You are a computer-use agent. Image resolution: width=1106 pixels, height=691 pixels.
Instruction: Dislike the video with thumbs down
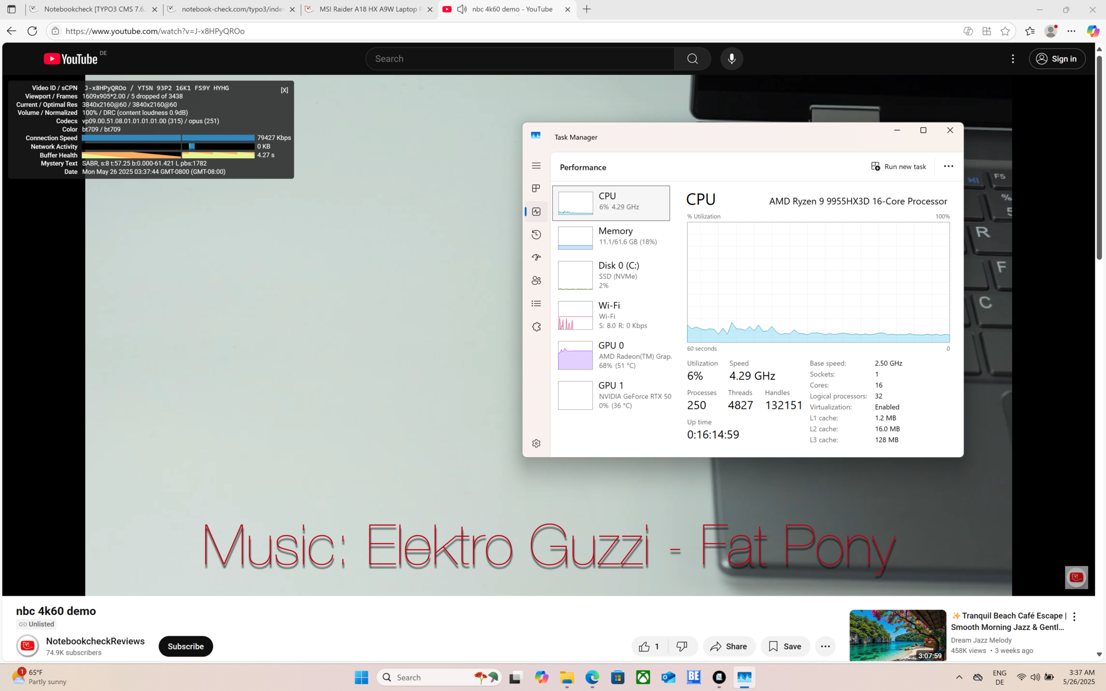tap(681, 646)
